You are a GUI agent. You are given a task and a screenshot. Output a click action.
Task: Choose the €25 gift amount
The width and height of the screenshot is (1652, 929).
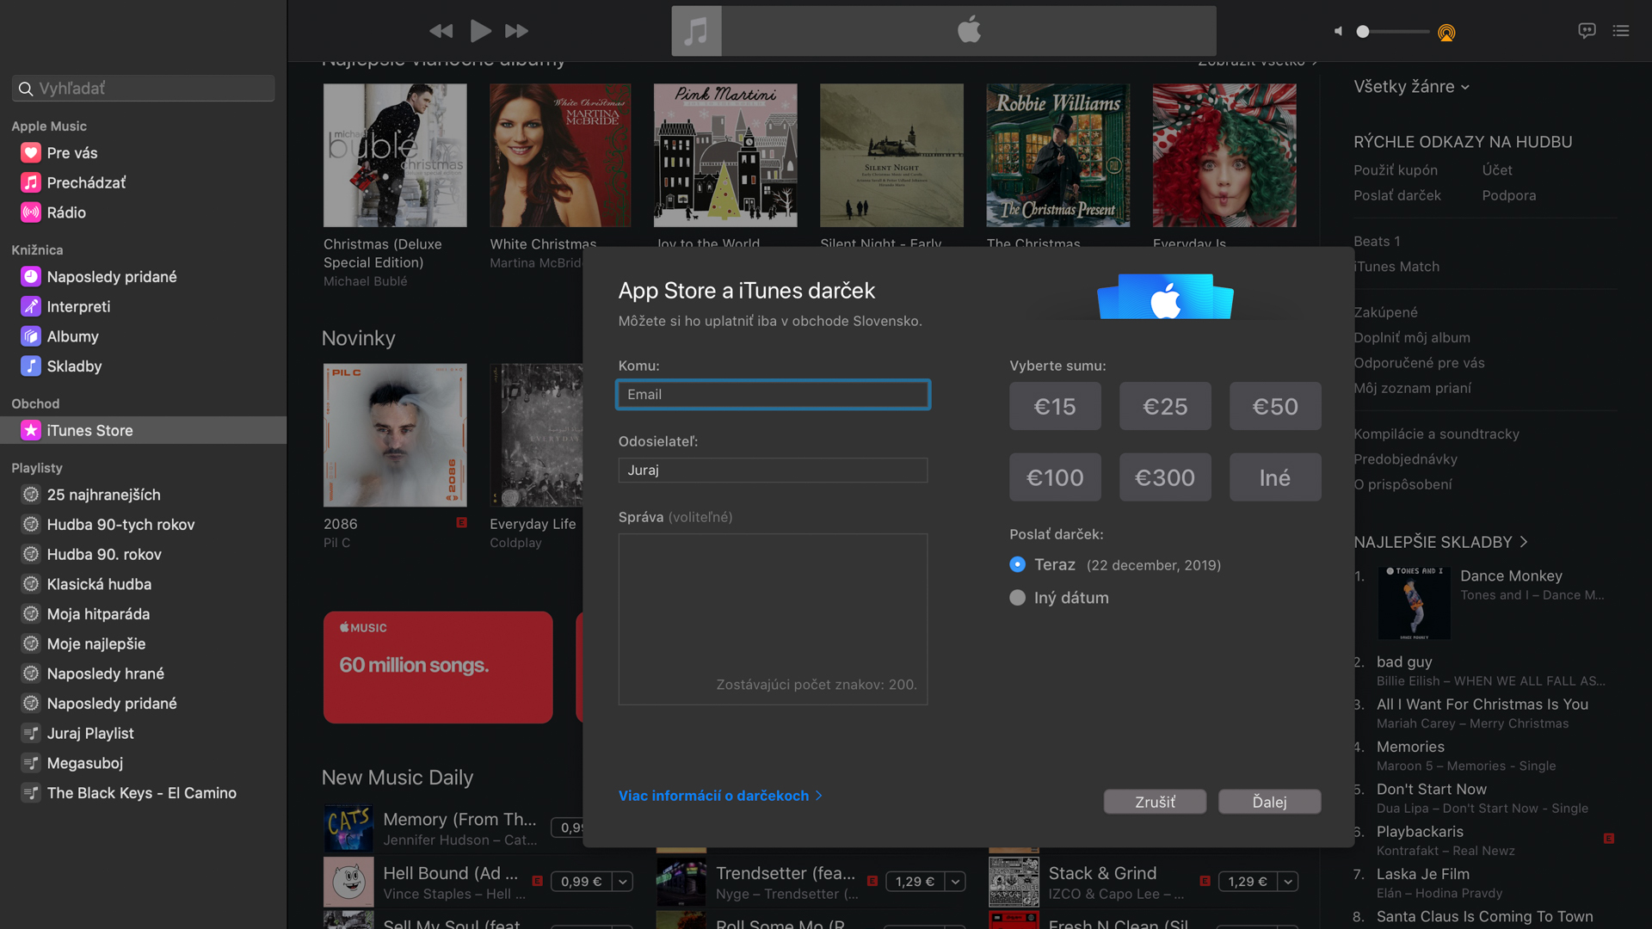[1165, 406]
